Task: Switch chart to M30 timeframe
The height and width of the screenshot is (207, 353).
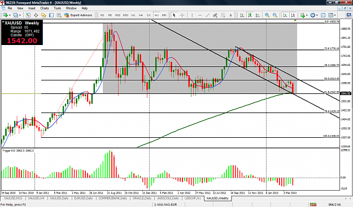Action: [125, 15]
